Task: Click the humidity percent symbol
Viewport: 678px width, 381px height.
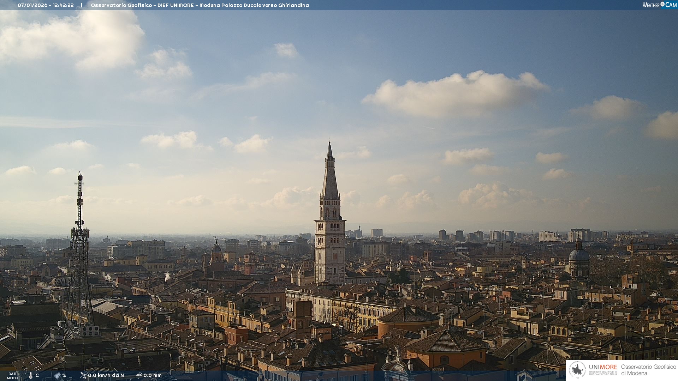Action: coord(64,376)
